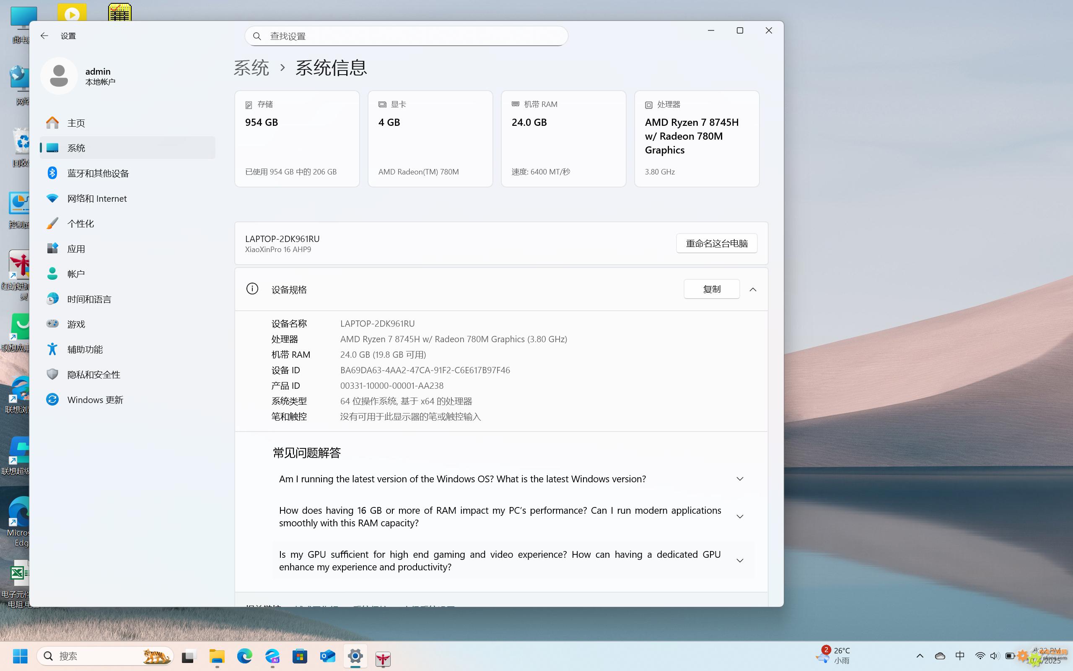
Task: Select Time and language in sidebar
Action: tap(89, 299)
